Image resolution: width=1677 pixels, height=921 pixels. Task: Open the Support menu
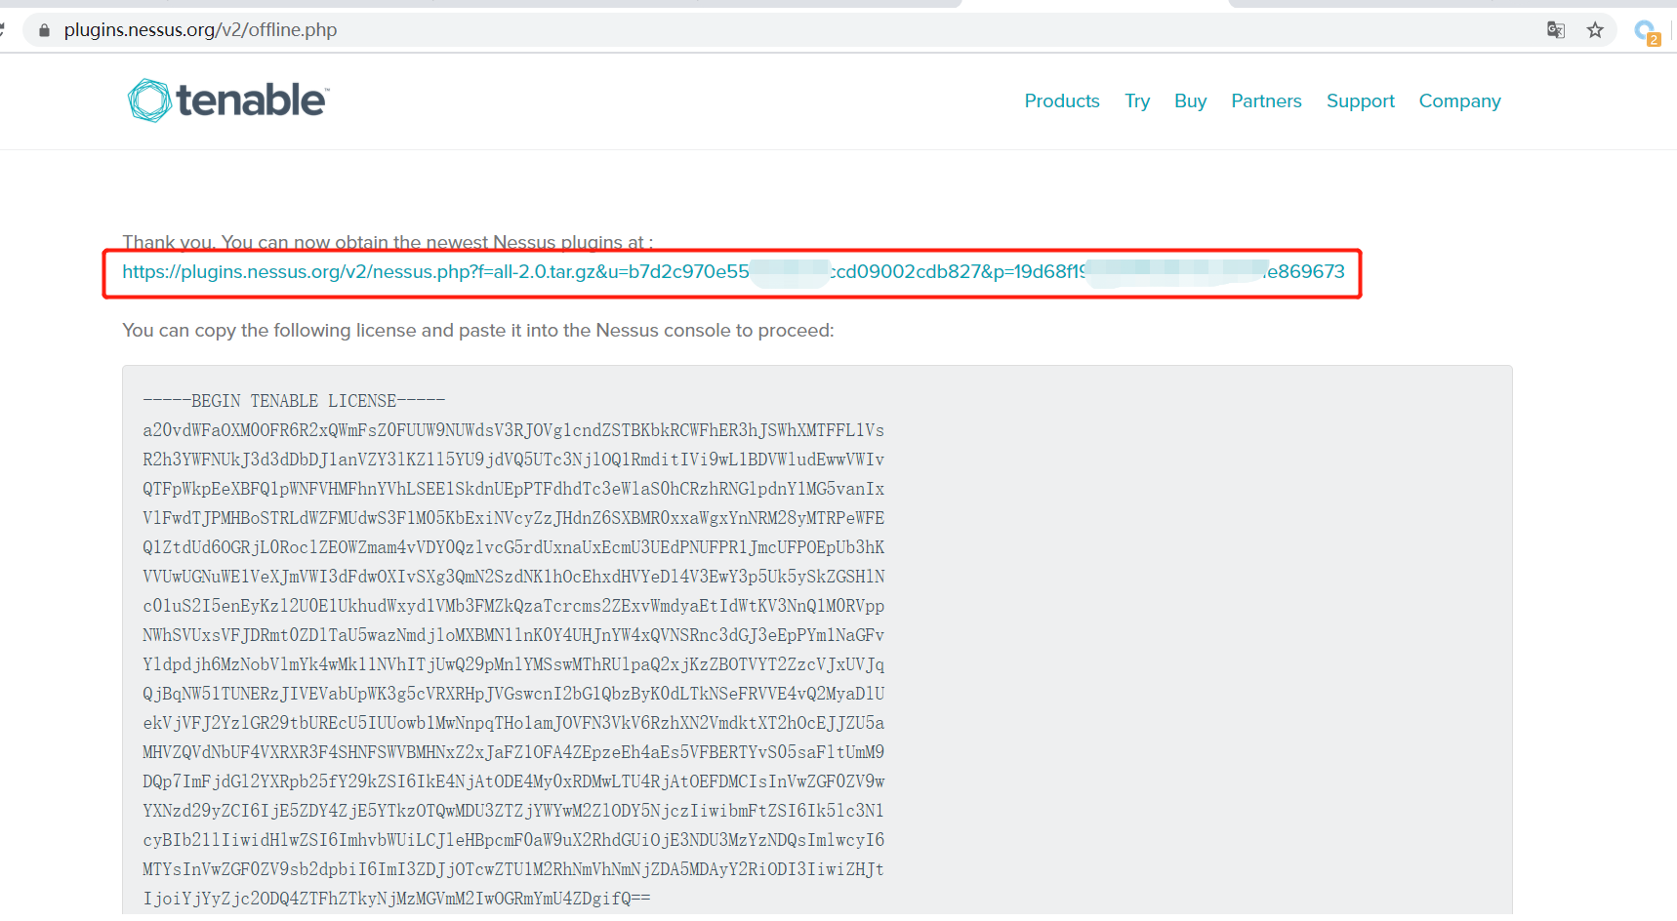1361,100
